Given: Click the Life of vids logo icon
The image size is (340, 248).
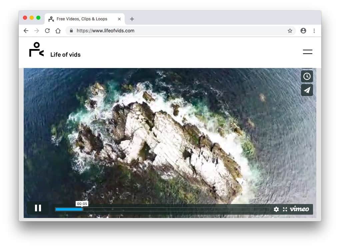Looking at the screenshot, I should (x=36, y=50).
